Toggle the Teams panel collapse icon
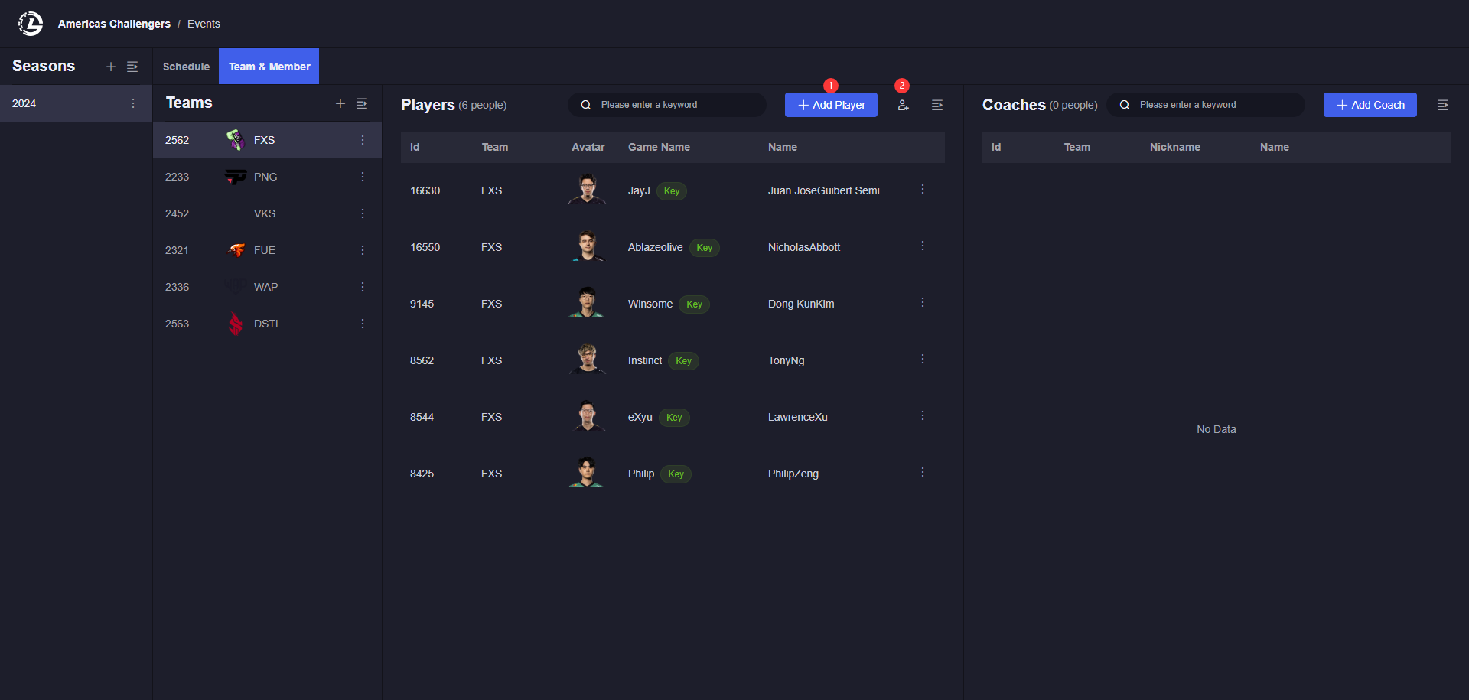Image resolution: width=1469 pixels, height=700 pixels. pyautogui.click(x=362, y=103)
